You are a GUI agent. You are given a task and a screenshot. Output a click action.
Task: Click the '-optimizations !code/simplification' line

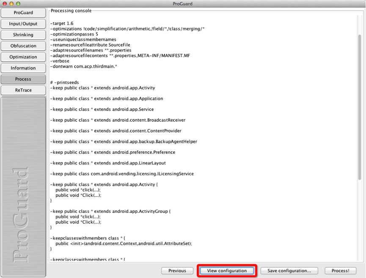pos(127,29)
